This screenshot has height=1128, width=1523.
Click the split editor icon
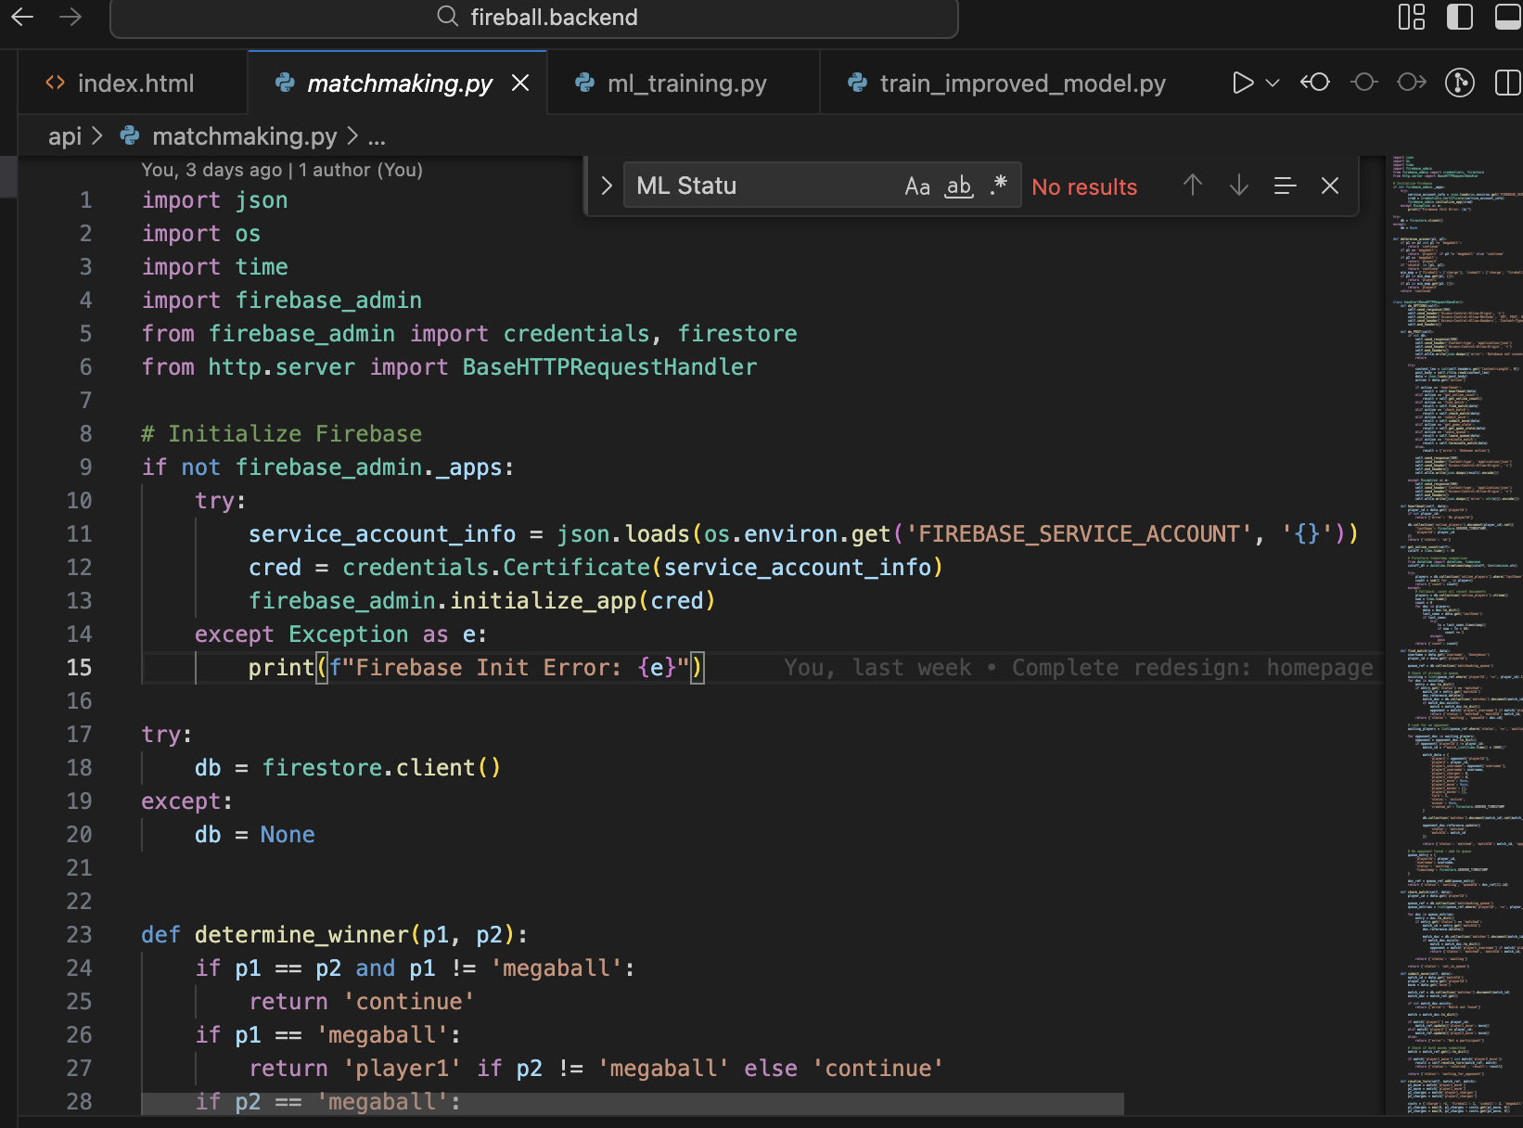click(x=1507, y=83)
